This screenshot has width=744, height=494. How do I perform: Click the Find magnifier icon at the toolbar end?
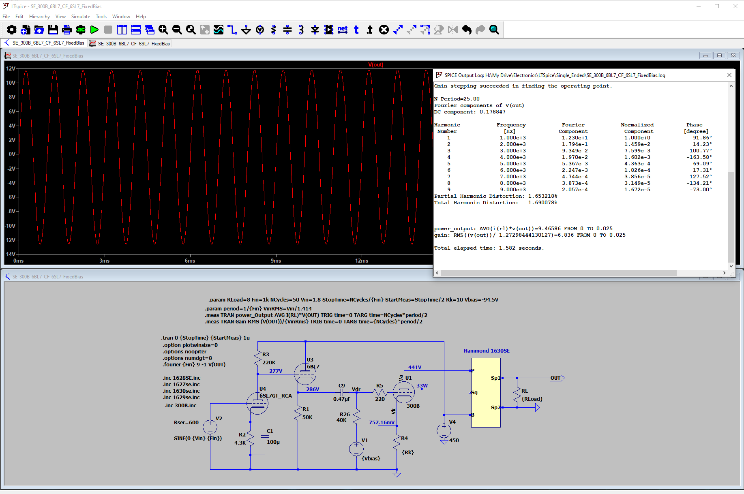click(x=494, y=30)
